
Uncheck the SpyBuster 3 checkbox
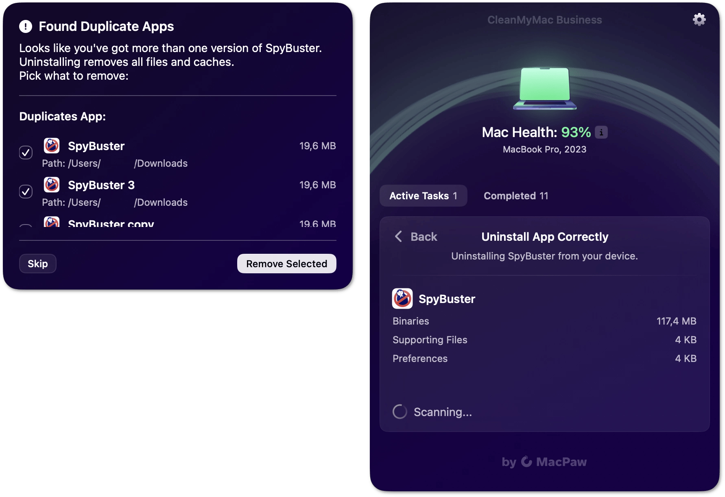26,192
